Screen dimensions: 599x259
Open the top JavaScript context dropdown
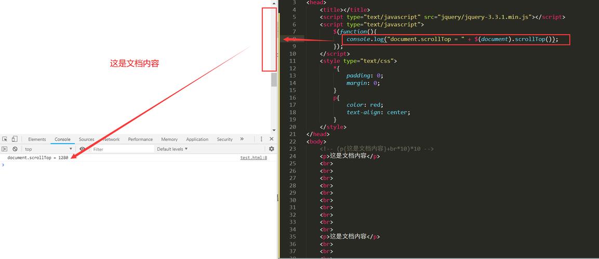(x=48, y=149)
